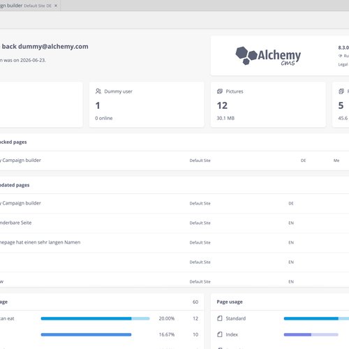Click the Index page usage bar
349x349 pixels.
(311, 334)
